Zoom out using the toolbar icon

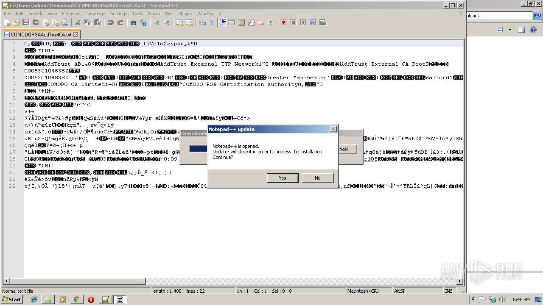pyautogui.click(x=166, y=22)
